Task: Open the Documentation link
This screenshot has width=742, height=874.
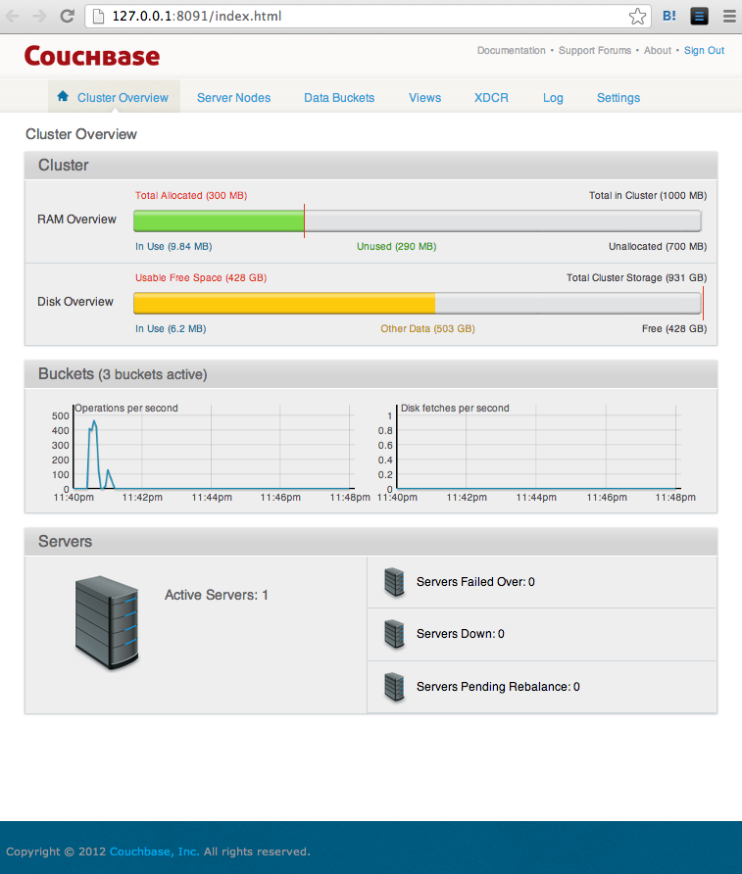Action: [512, 50]
